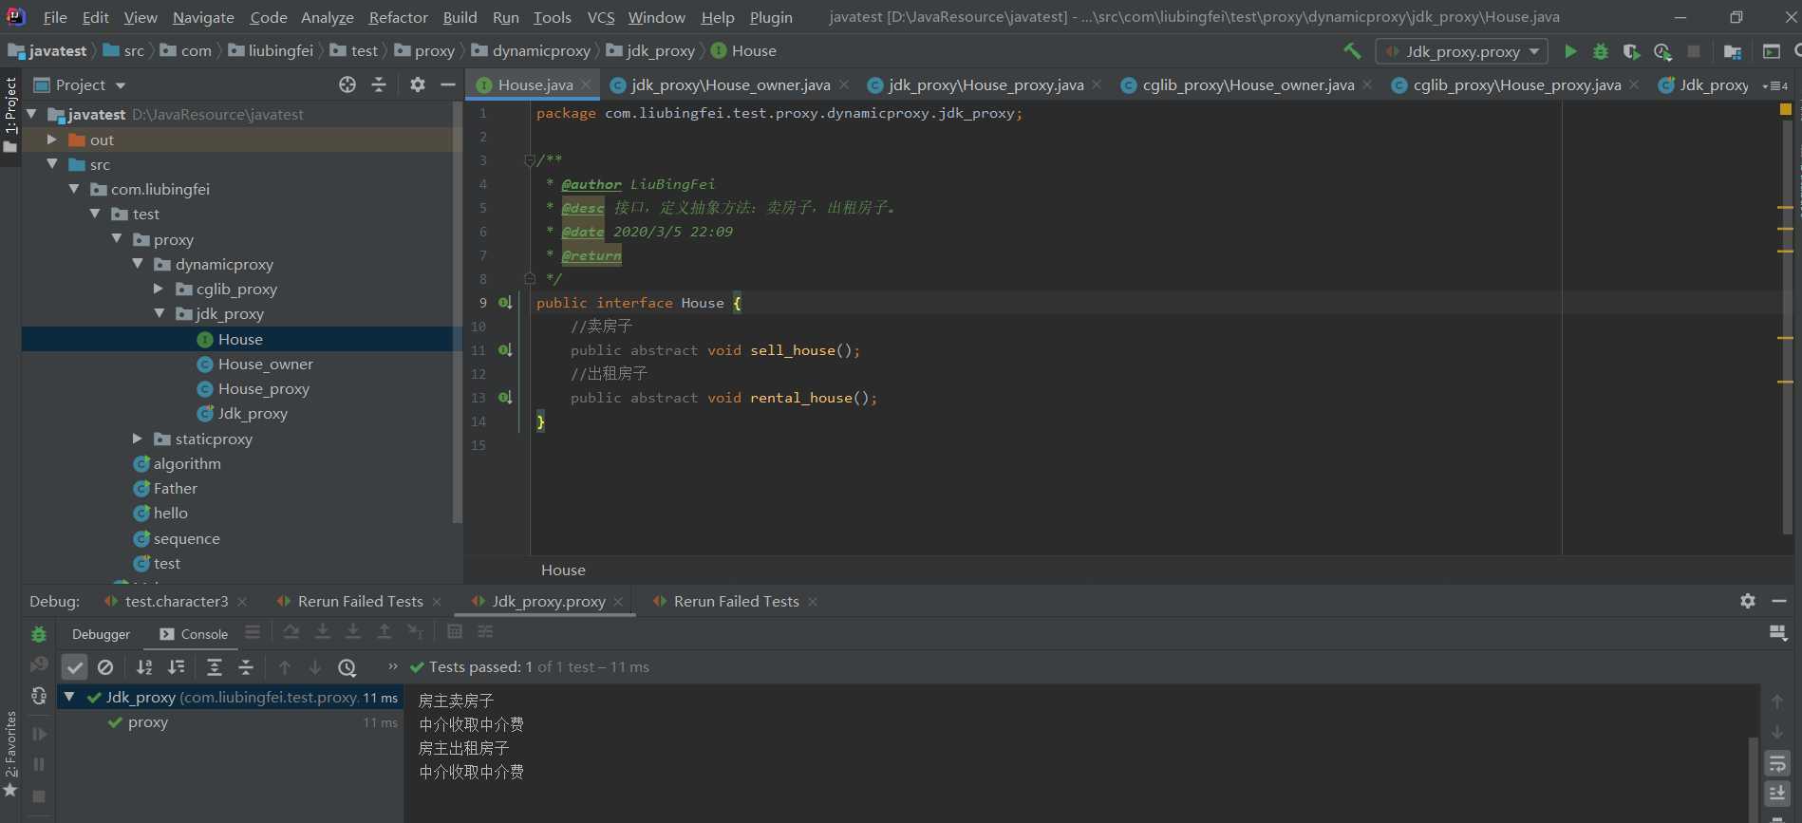This screenshot has height=823, width=1802.
Task: Click Pause Program icon in debug sidebar
Action: tap(39, 764)
